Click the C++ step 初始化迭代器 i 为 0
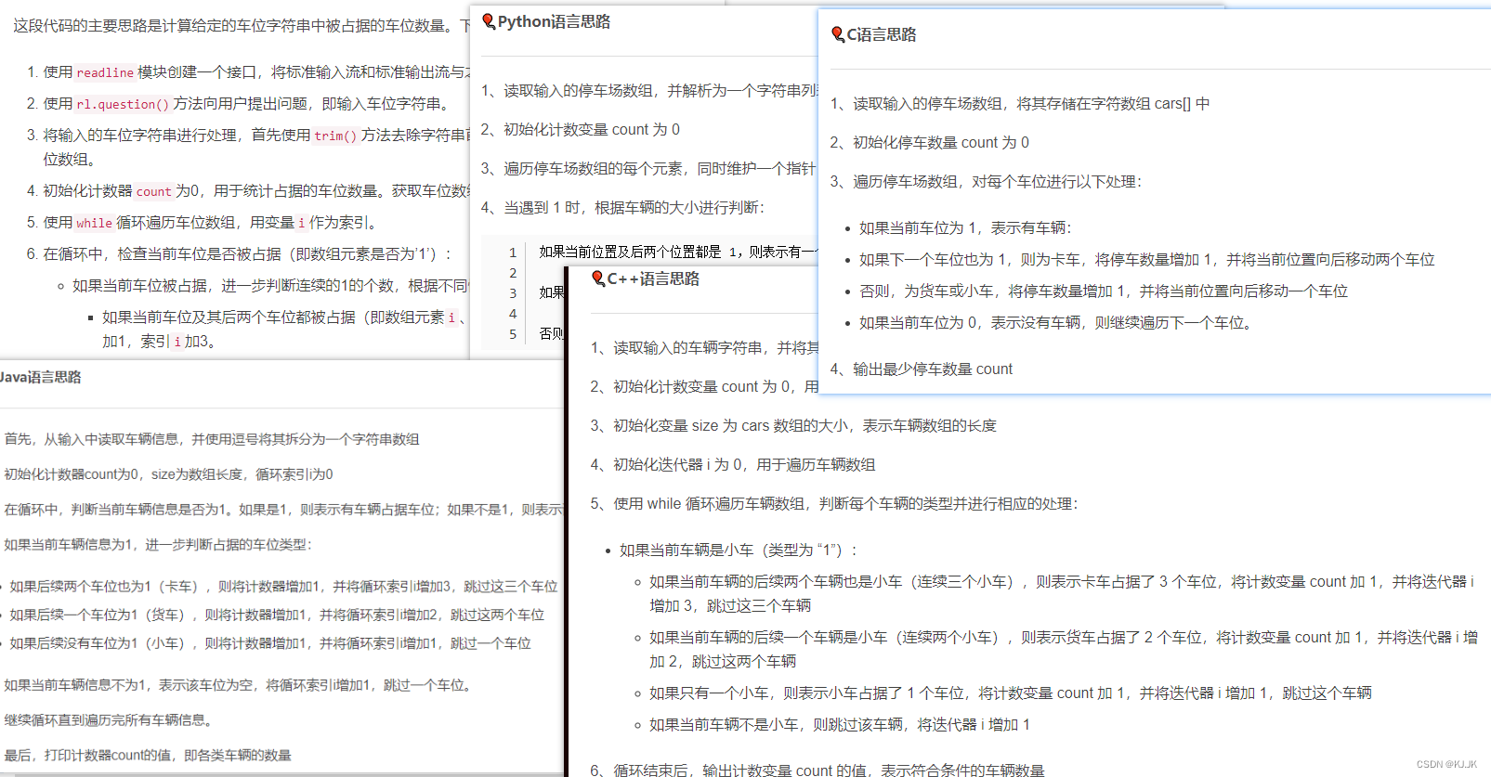Image resolution: width=1491 pixels, height=777 pixels. tap(733, 464)
